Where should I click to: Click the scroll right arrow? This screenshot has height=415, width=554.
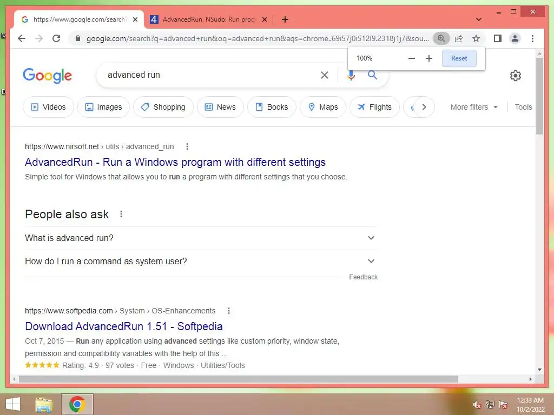tap(530, 379)
